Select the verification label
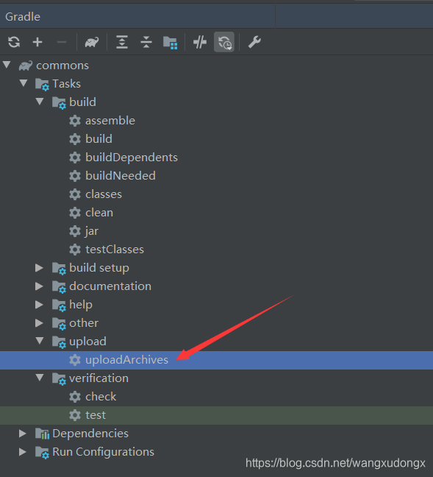This screenshot has height=477, width=433. pos(99,378)
